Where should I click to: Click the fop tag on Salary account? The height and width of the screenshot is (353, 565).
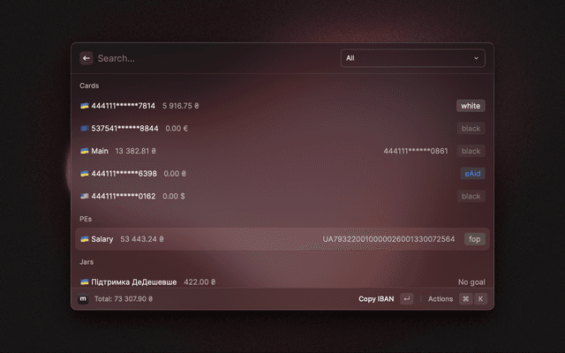[475, 239]
